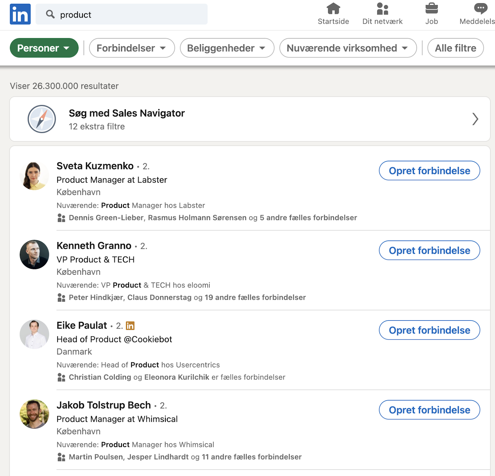Image resolution: width=495 pixels, height=476 pixels.
Task: View Sveta Kuzmenko's mutual connections text
Action: (213, 218)
